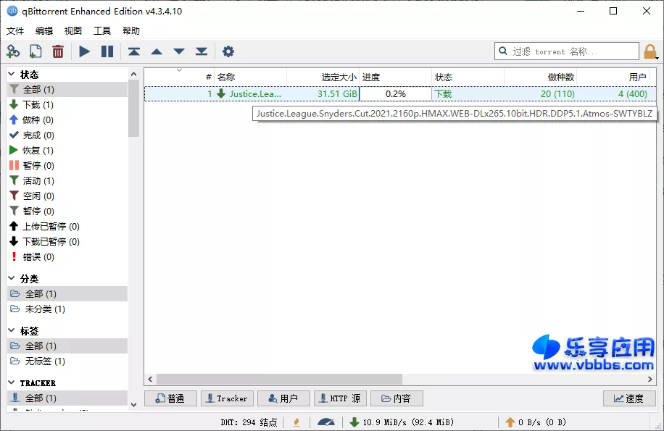Click the 0.2% progress bar of the torrent

(x=395, y=93)
